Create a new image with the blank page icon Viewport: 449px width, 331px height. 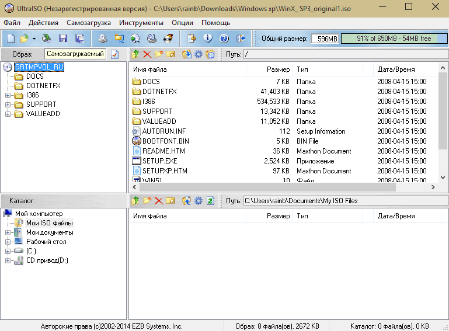11,39
